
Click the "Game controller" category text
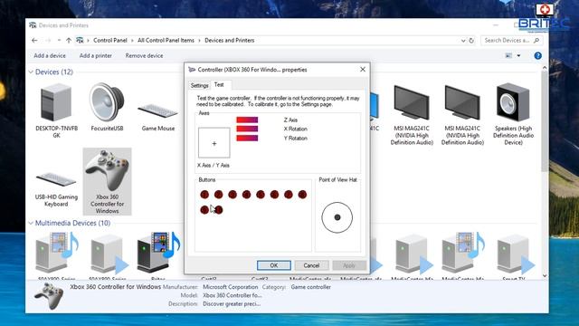[x=310, y=287]
